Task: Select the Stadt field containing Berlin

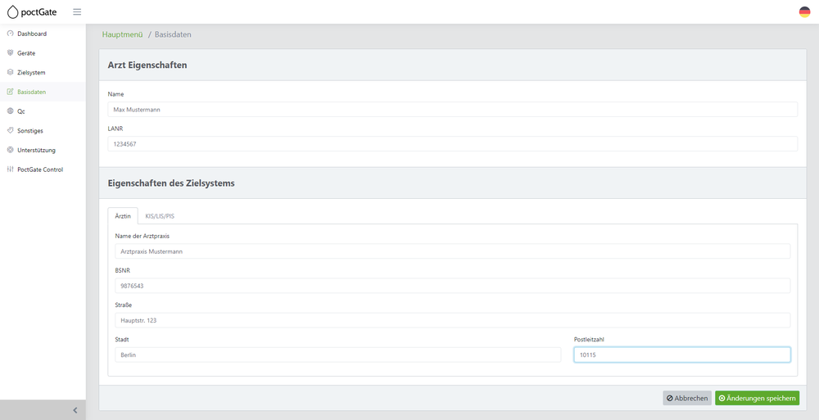Action: 338,355
